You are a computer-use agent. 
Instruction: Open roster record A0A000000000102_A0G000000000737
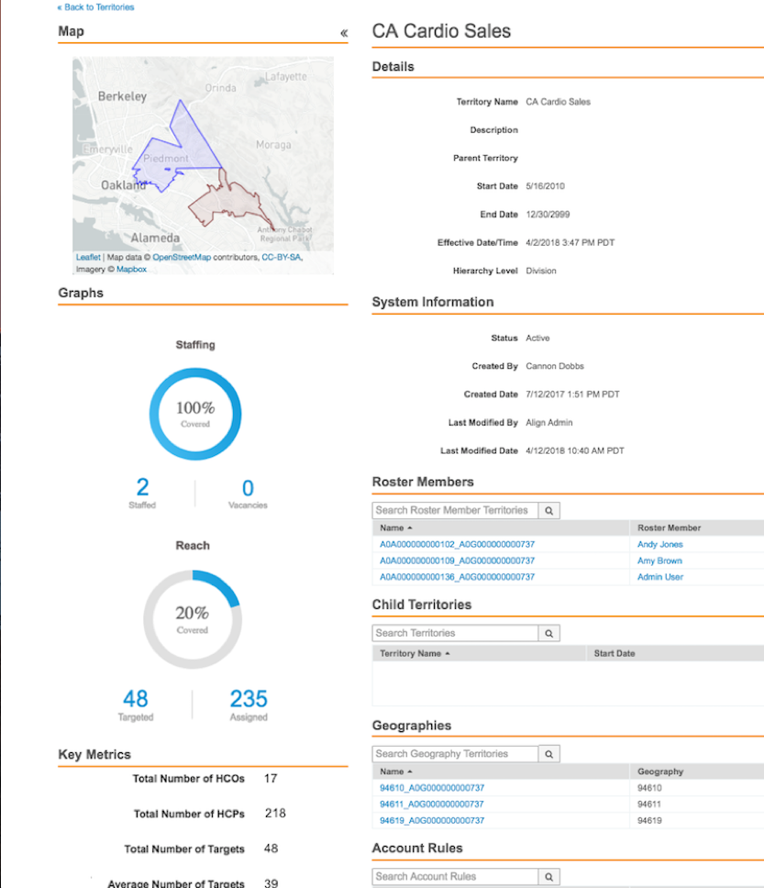coord(457,545)
